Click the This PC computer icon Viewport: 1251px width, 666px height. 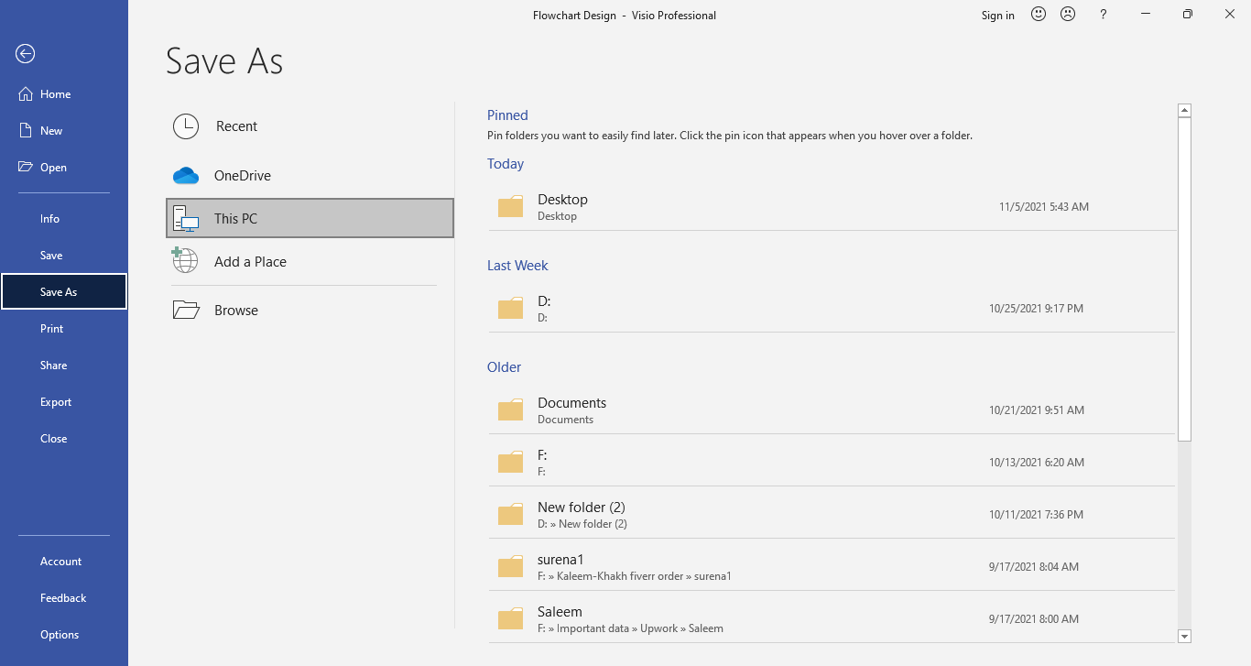point(186,219)
